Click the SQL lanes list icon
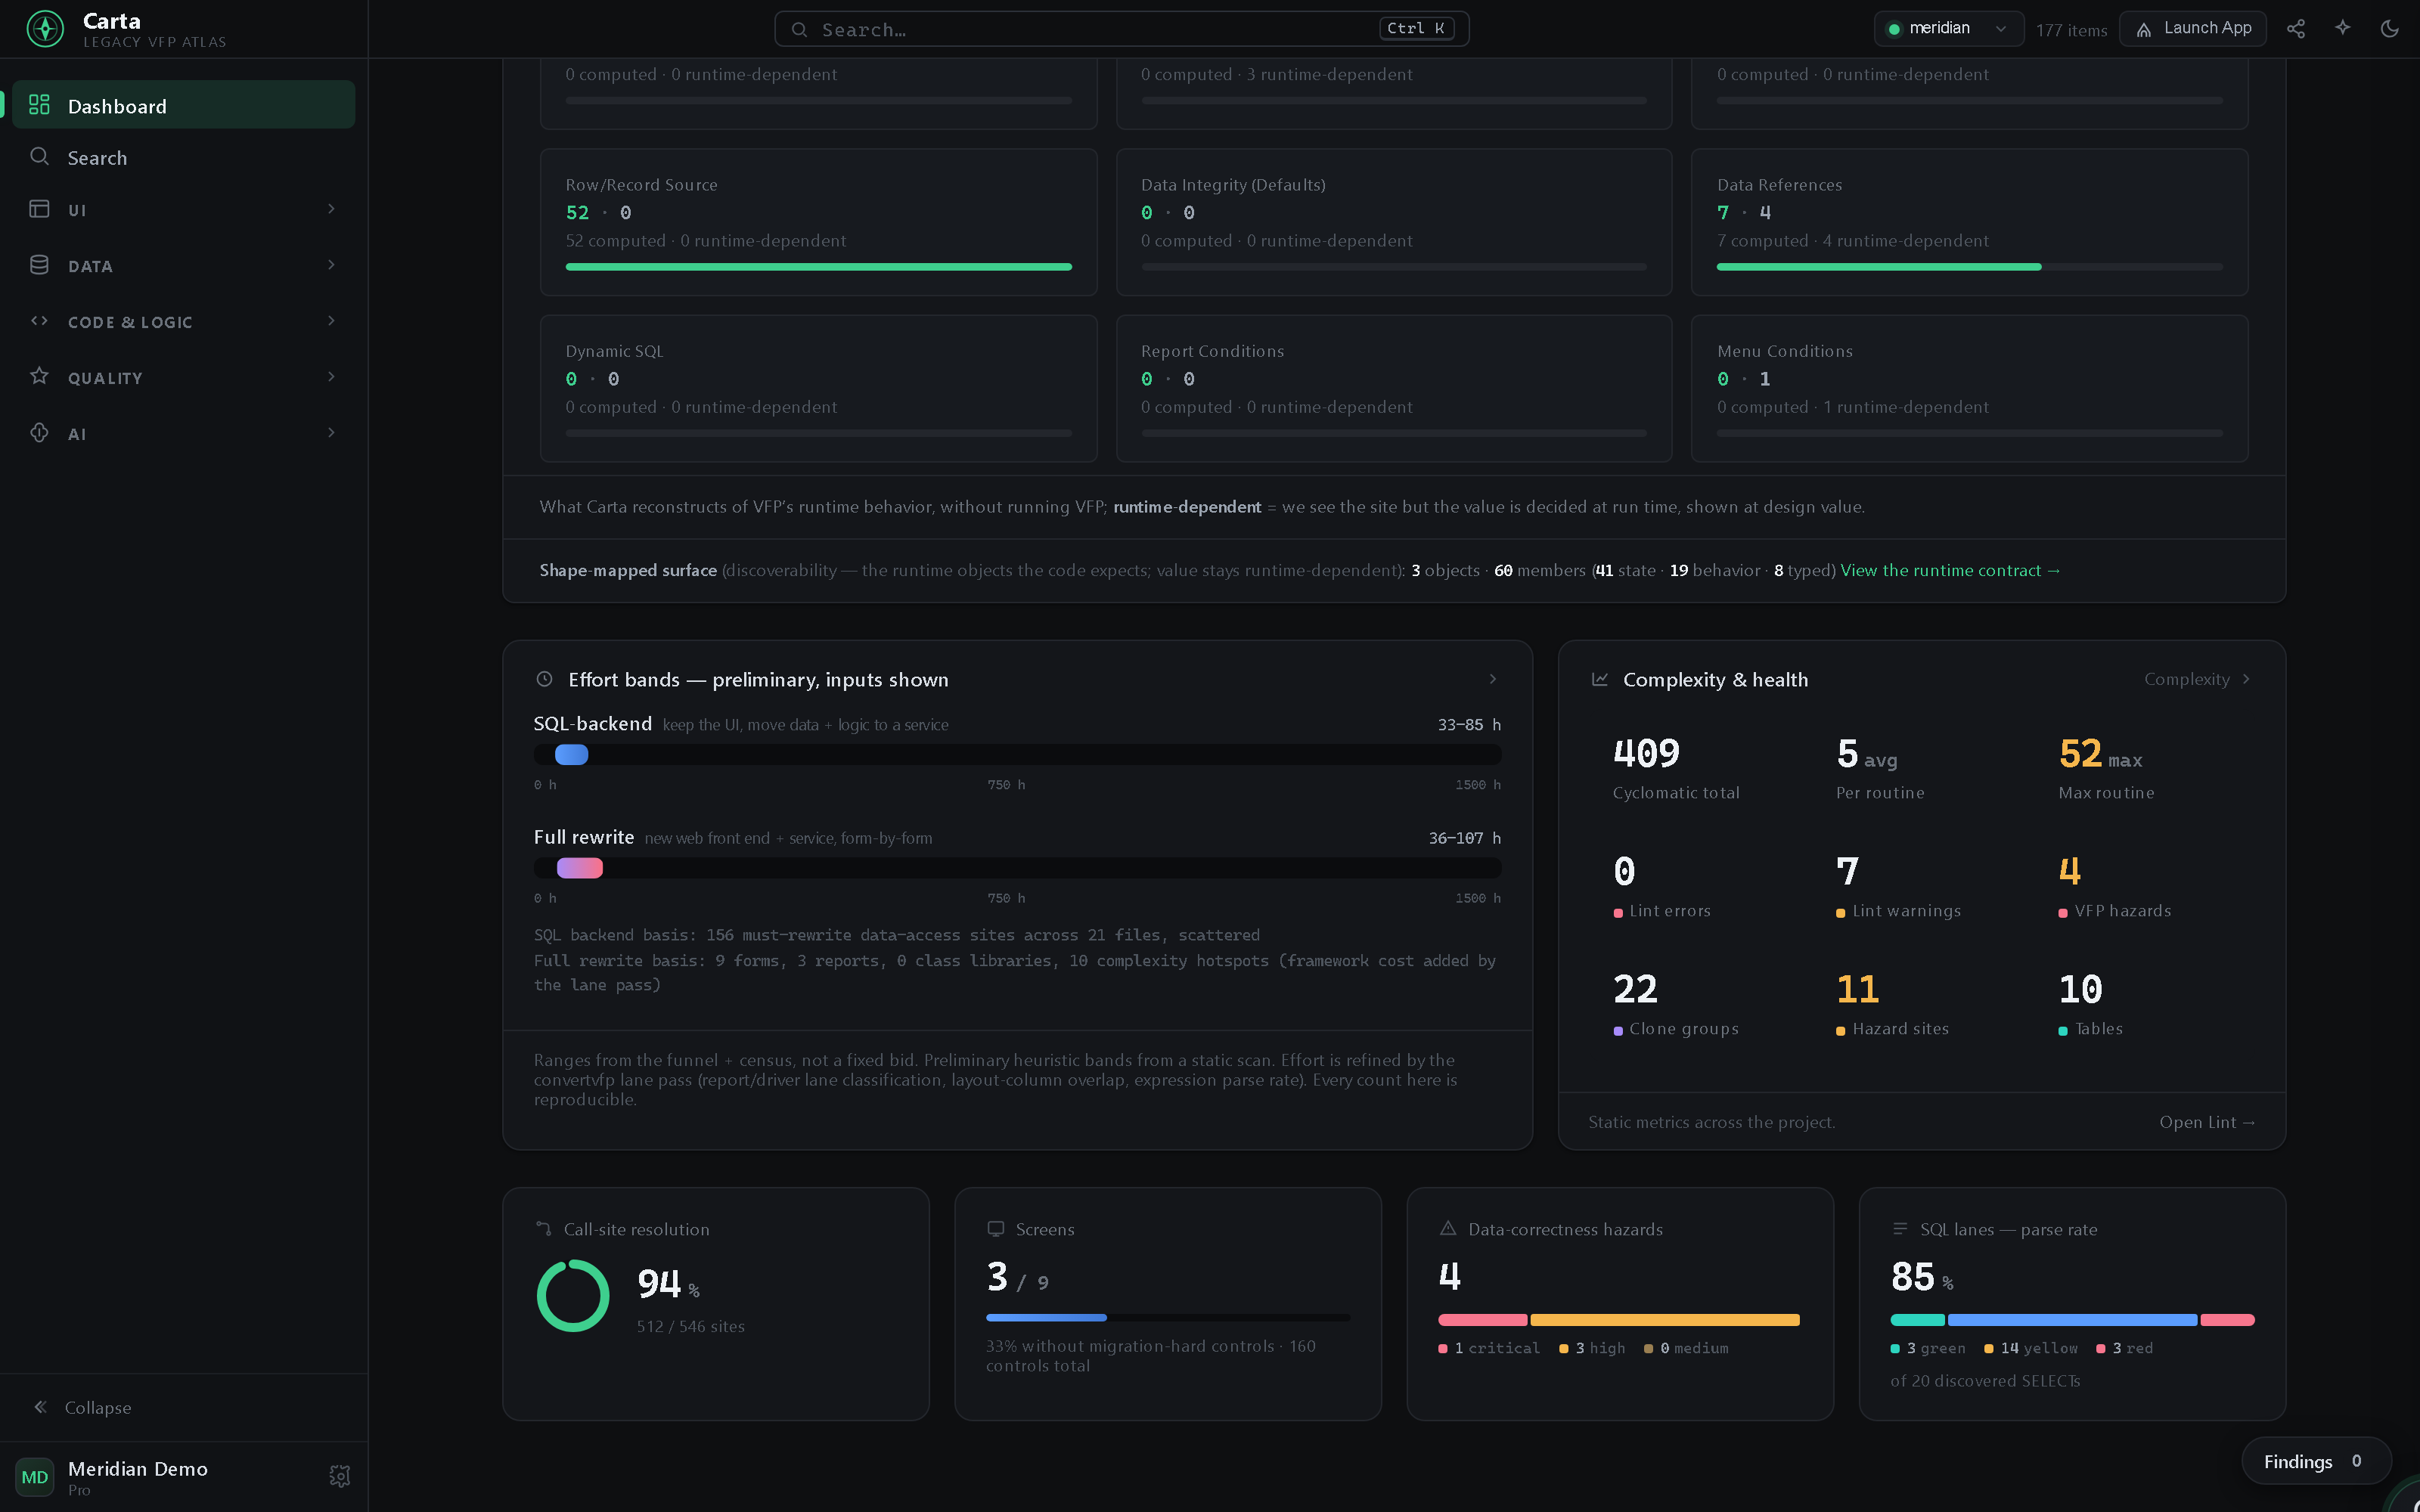Image resolution: width=2420 pixels, height=1512 pixels. [1900, 1229]
